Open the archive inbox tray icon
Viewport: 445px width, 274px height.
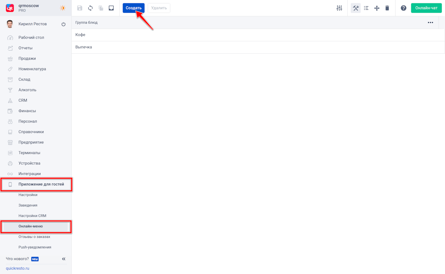(x=111, y=8)
